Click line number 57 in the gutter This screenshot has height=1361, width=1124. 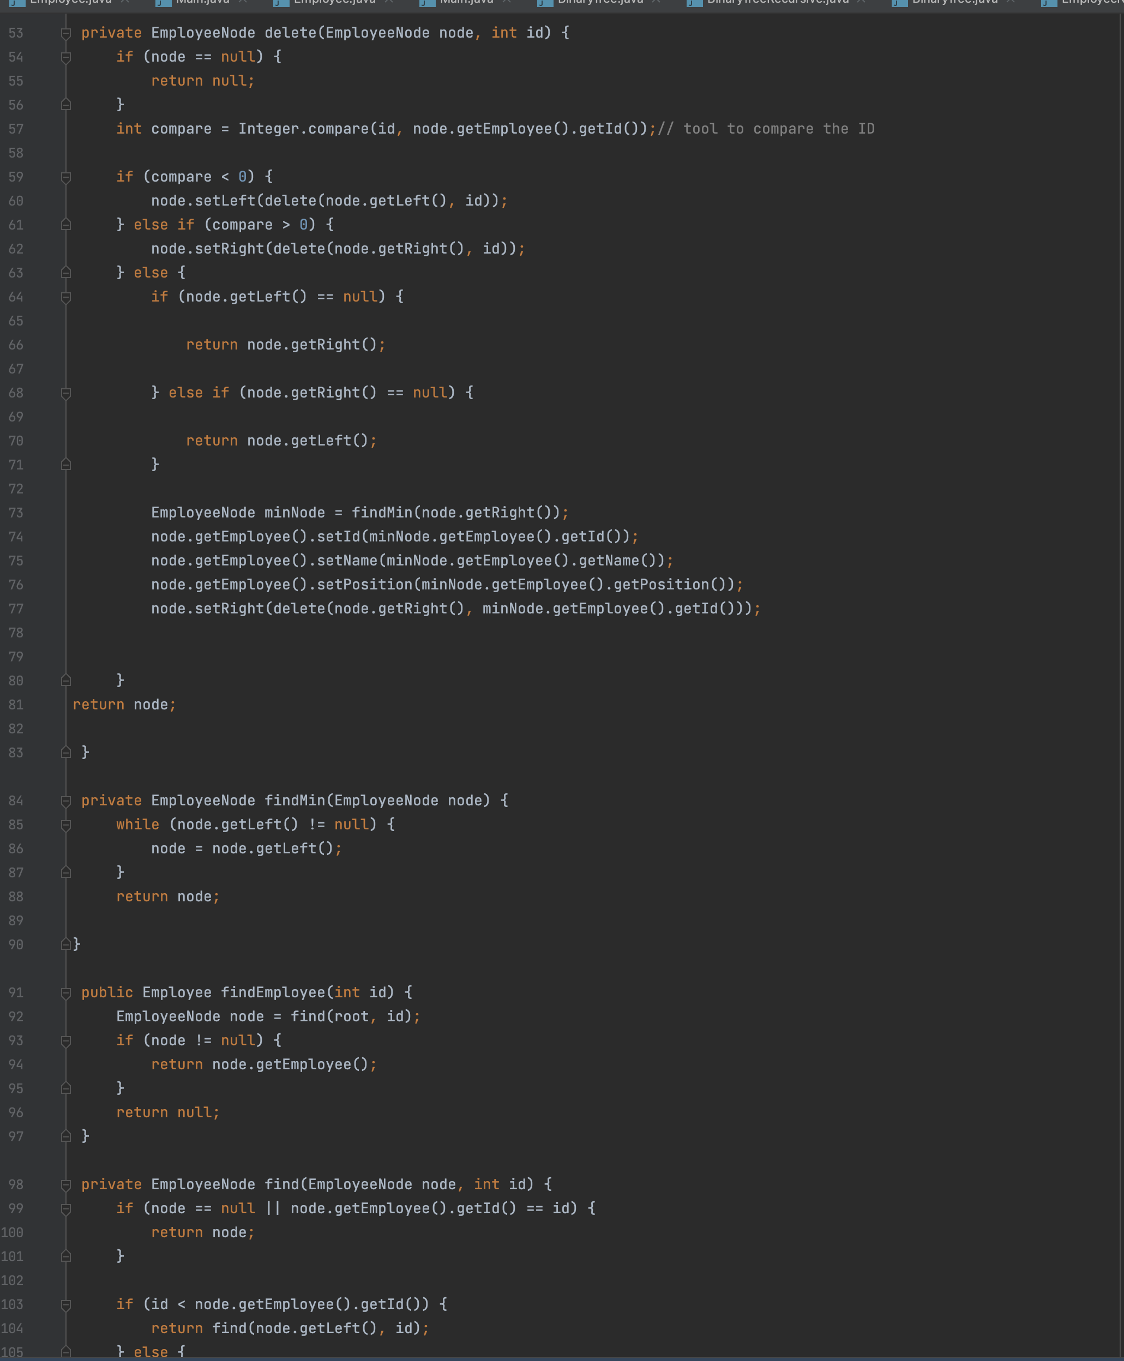[16, 129]
